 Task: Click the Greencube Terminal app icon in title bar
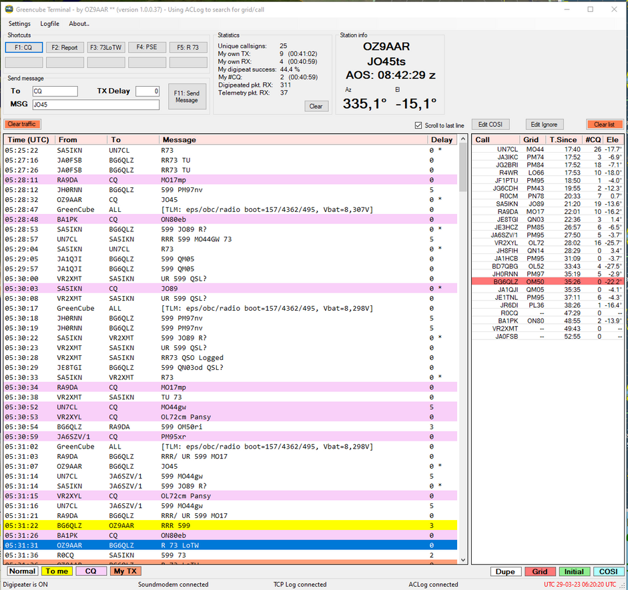coord(9,9)
